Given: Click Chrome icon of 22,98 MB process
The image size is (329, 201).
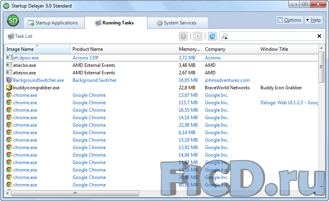Looking at the screenshot, I should pyautogui.click(x=9, y=125).
